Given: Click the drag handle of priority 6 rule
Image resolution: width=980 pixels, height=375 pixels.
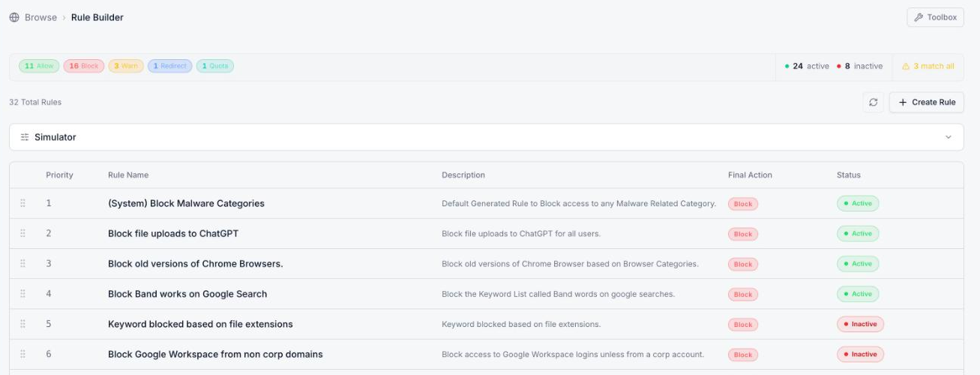Looking at the screenshot, I should [23, 354].
